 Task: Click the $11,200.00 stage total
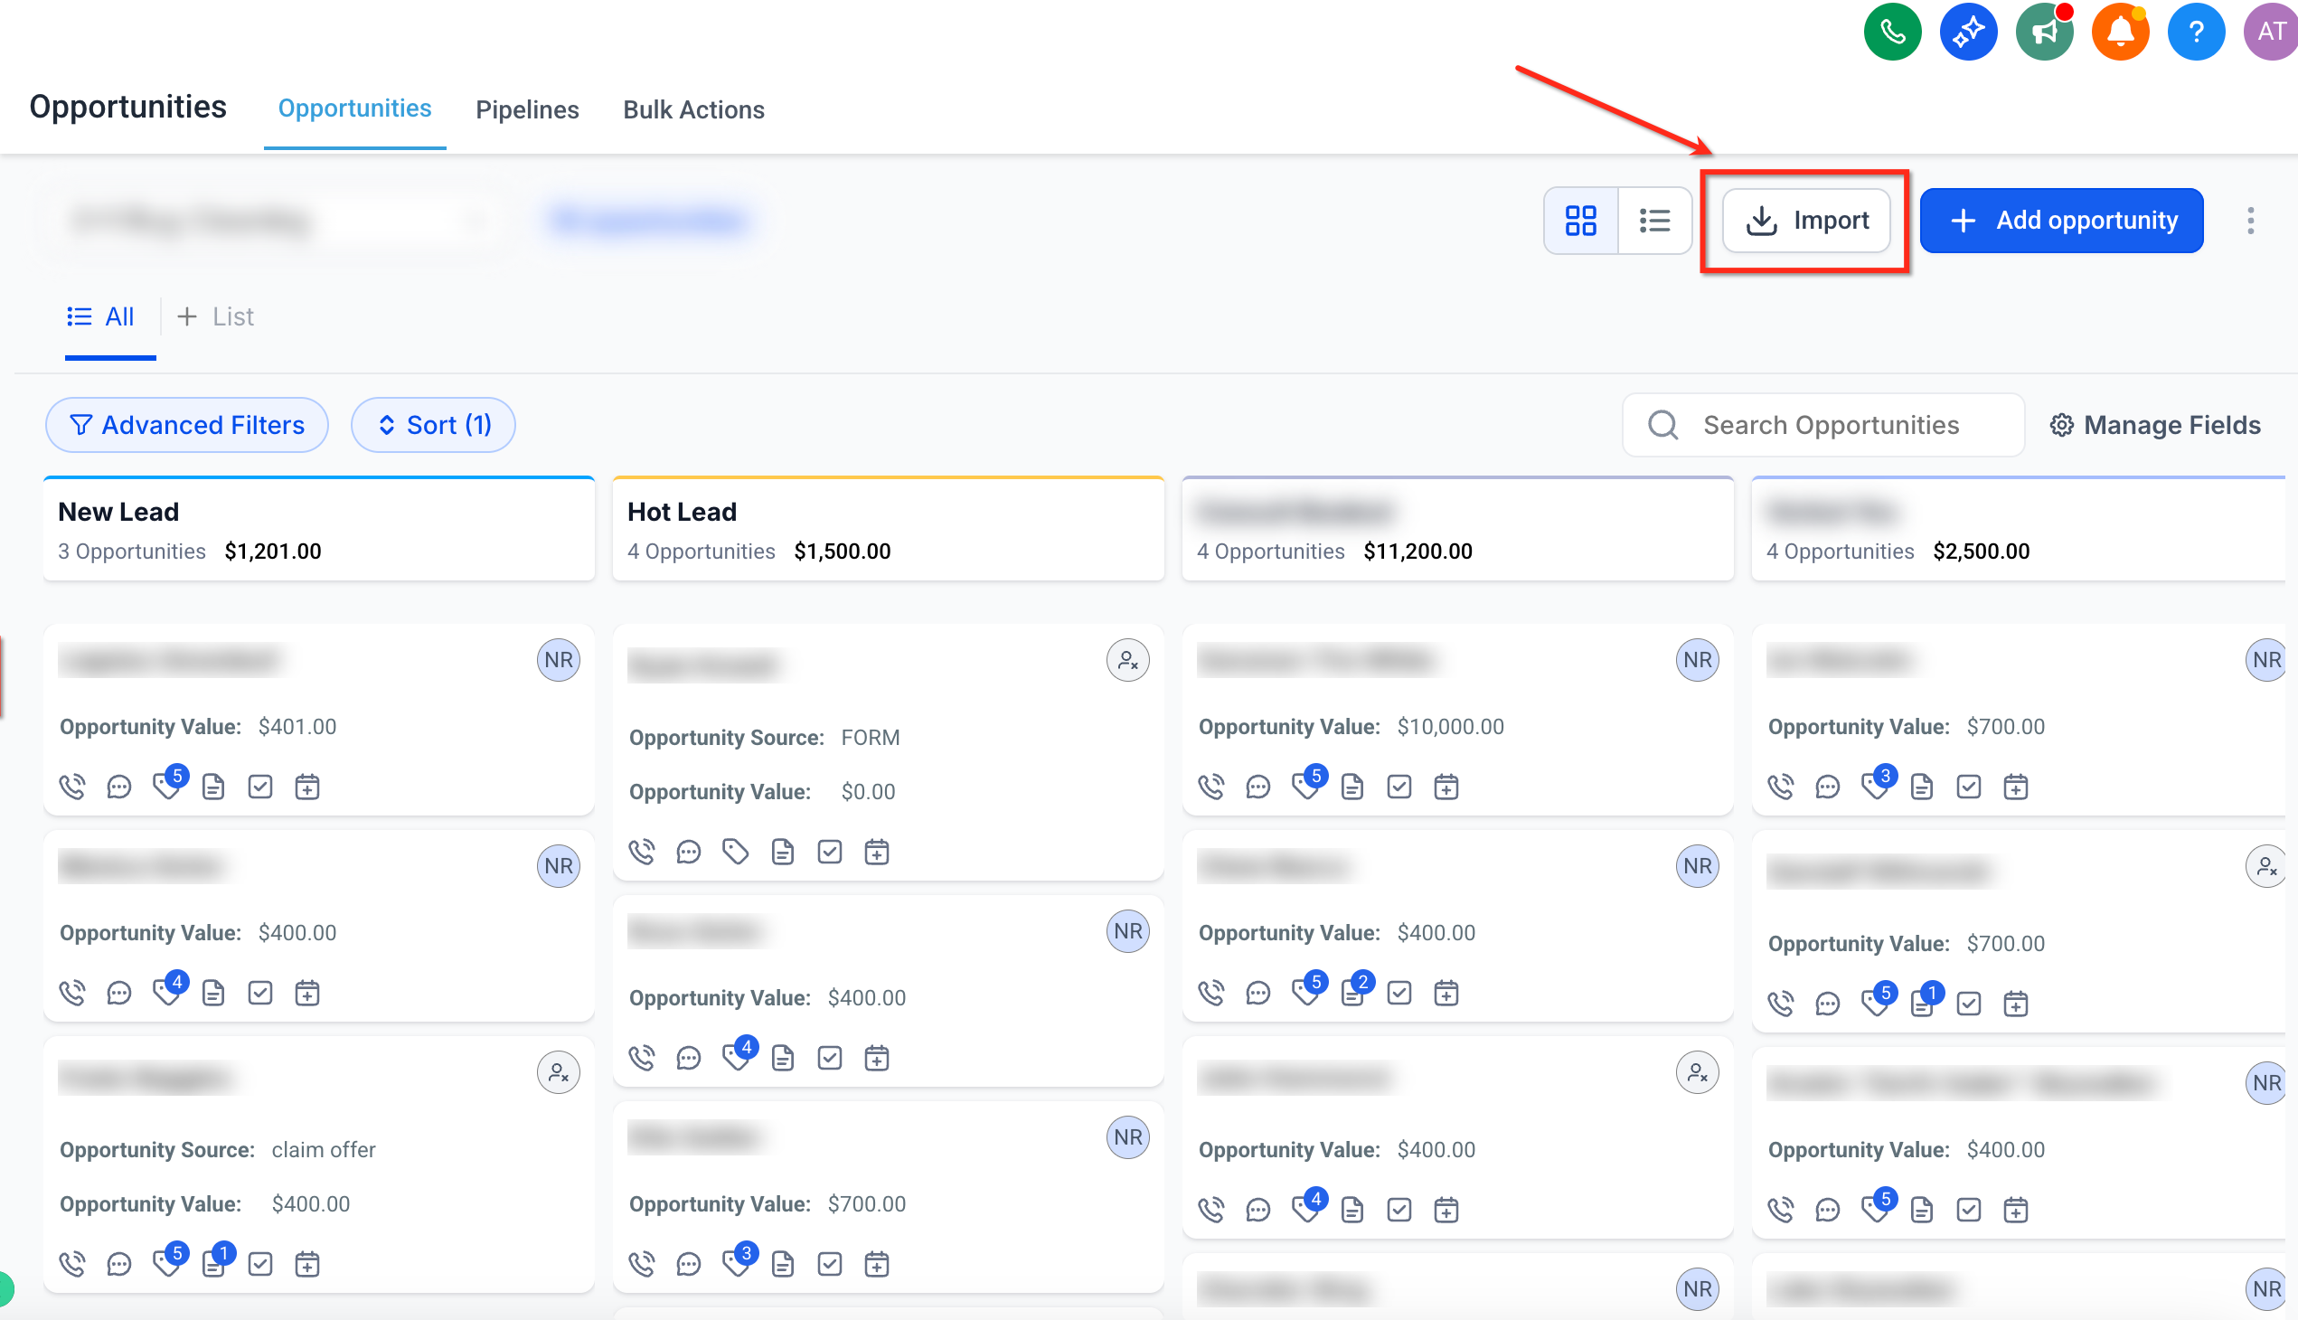(x=1417, y=552)
